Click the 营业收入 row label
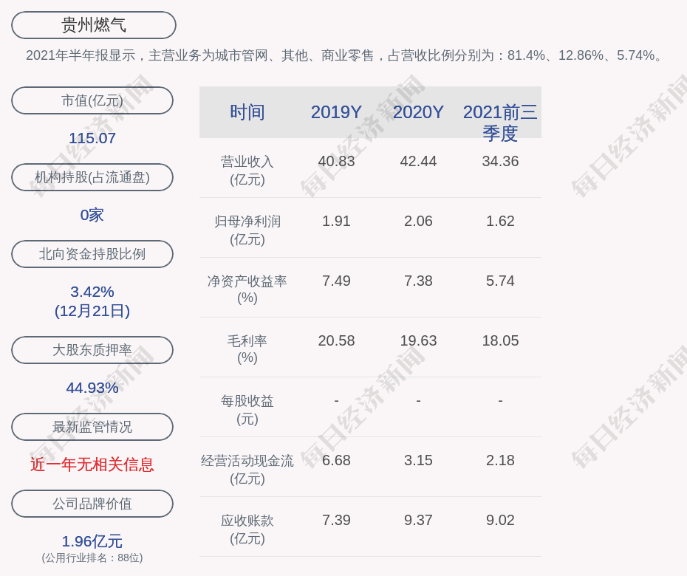Image resolution: width=687 pixels, height=576 pixels. coord(247,171)
